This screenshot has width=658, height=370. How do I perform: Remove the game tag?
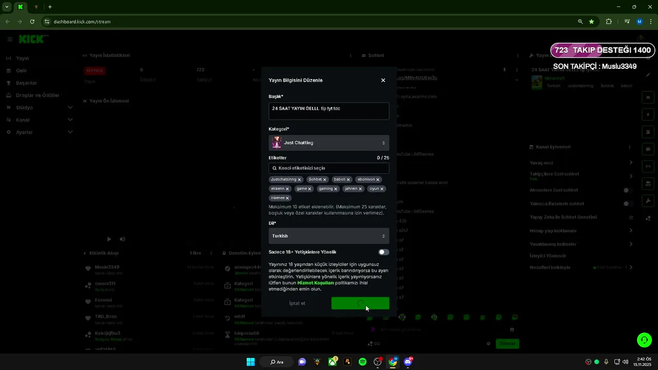[x=309, y=189]
